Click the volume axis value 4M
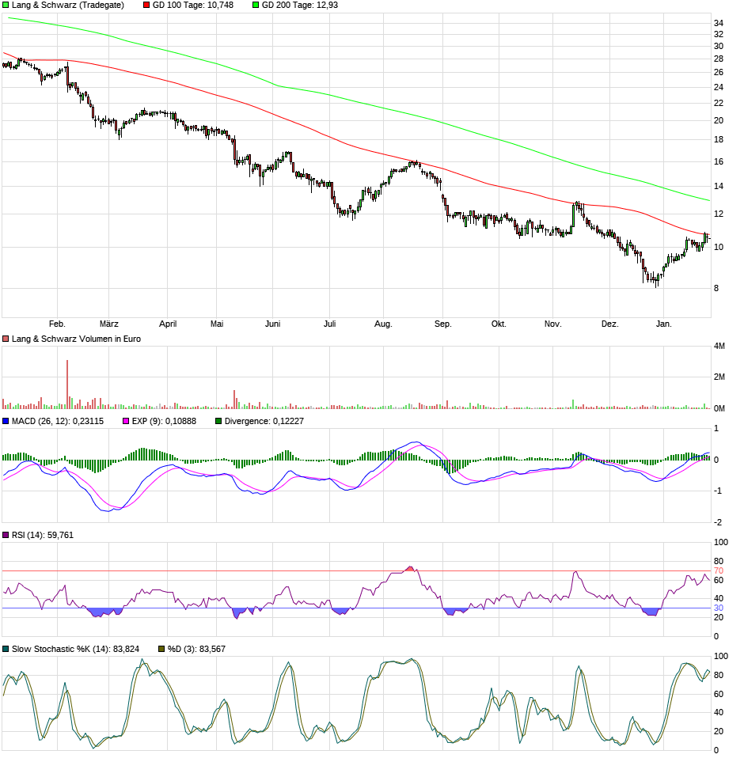 [719, 347]
